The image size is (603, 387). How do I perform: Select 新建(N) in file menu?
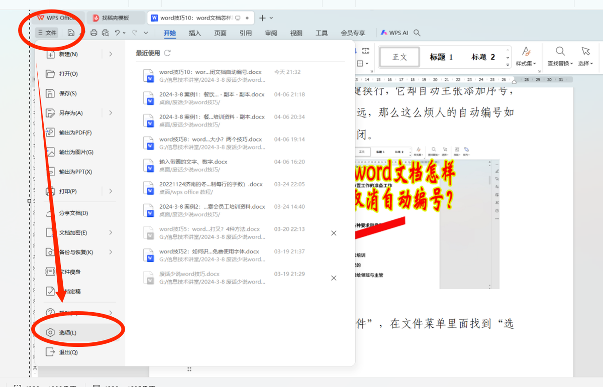click(68, 54)
